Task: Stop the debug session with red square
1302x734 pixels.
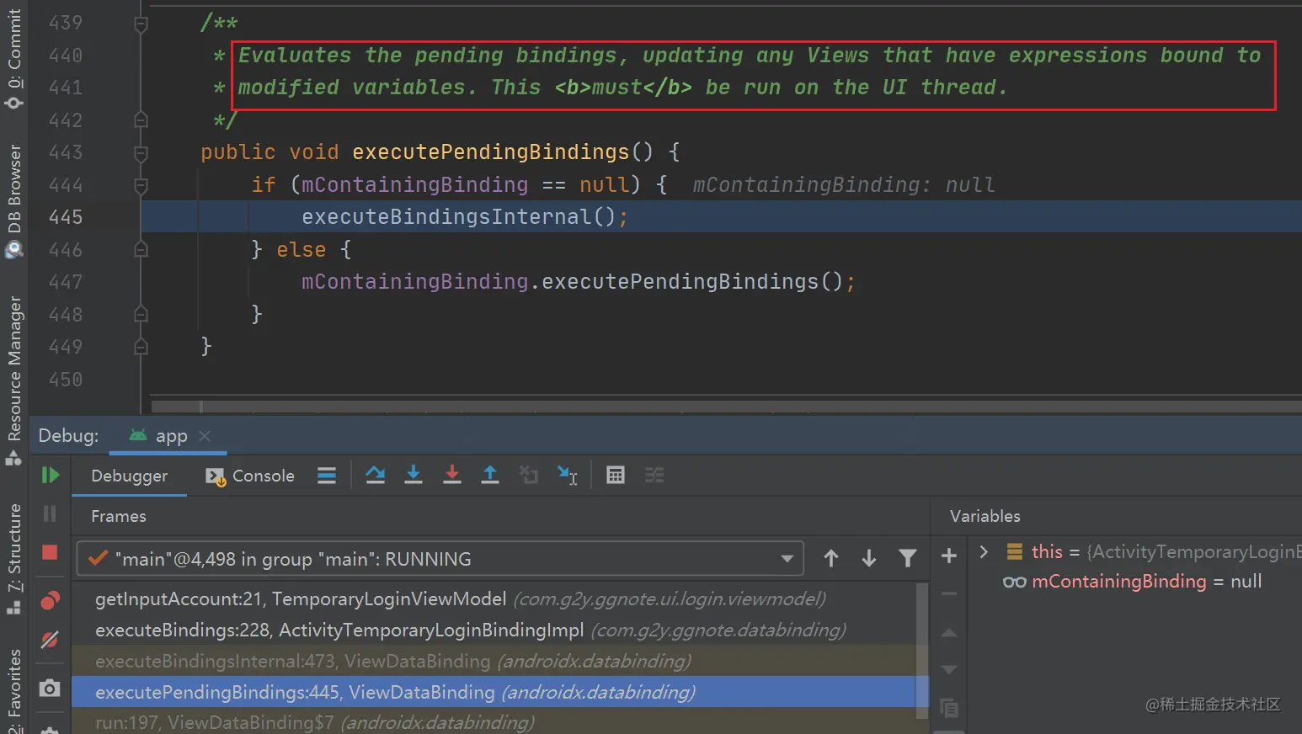Action: coord(50,552)
